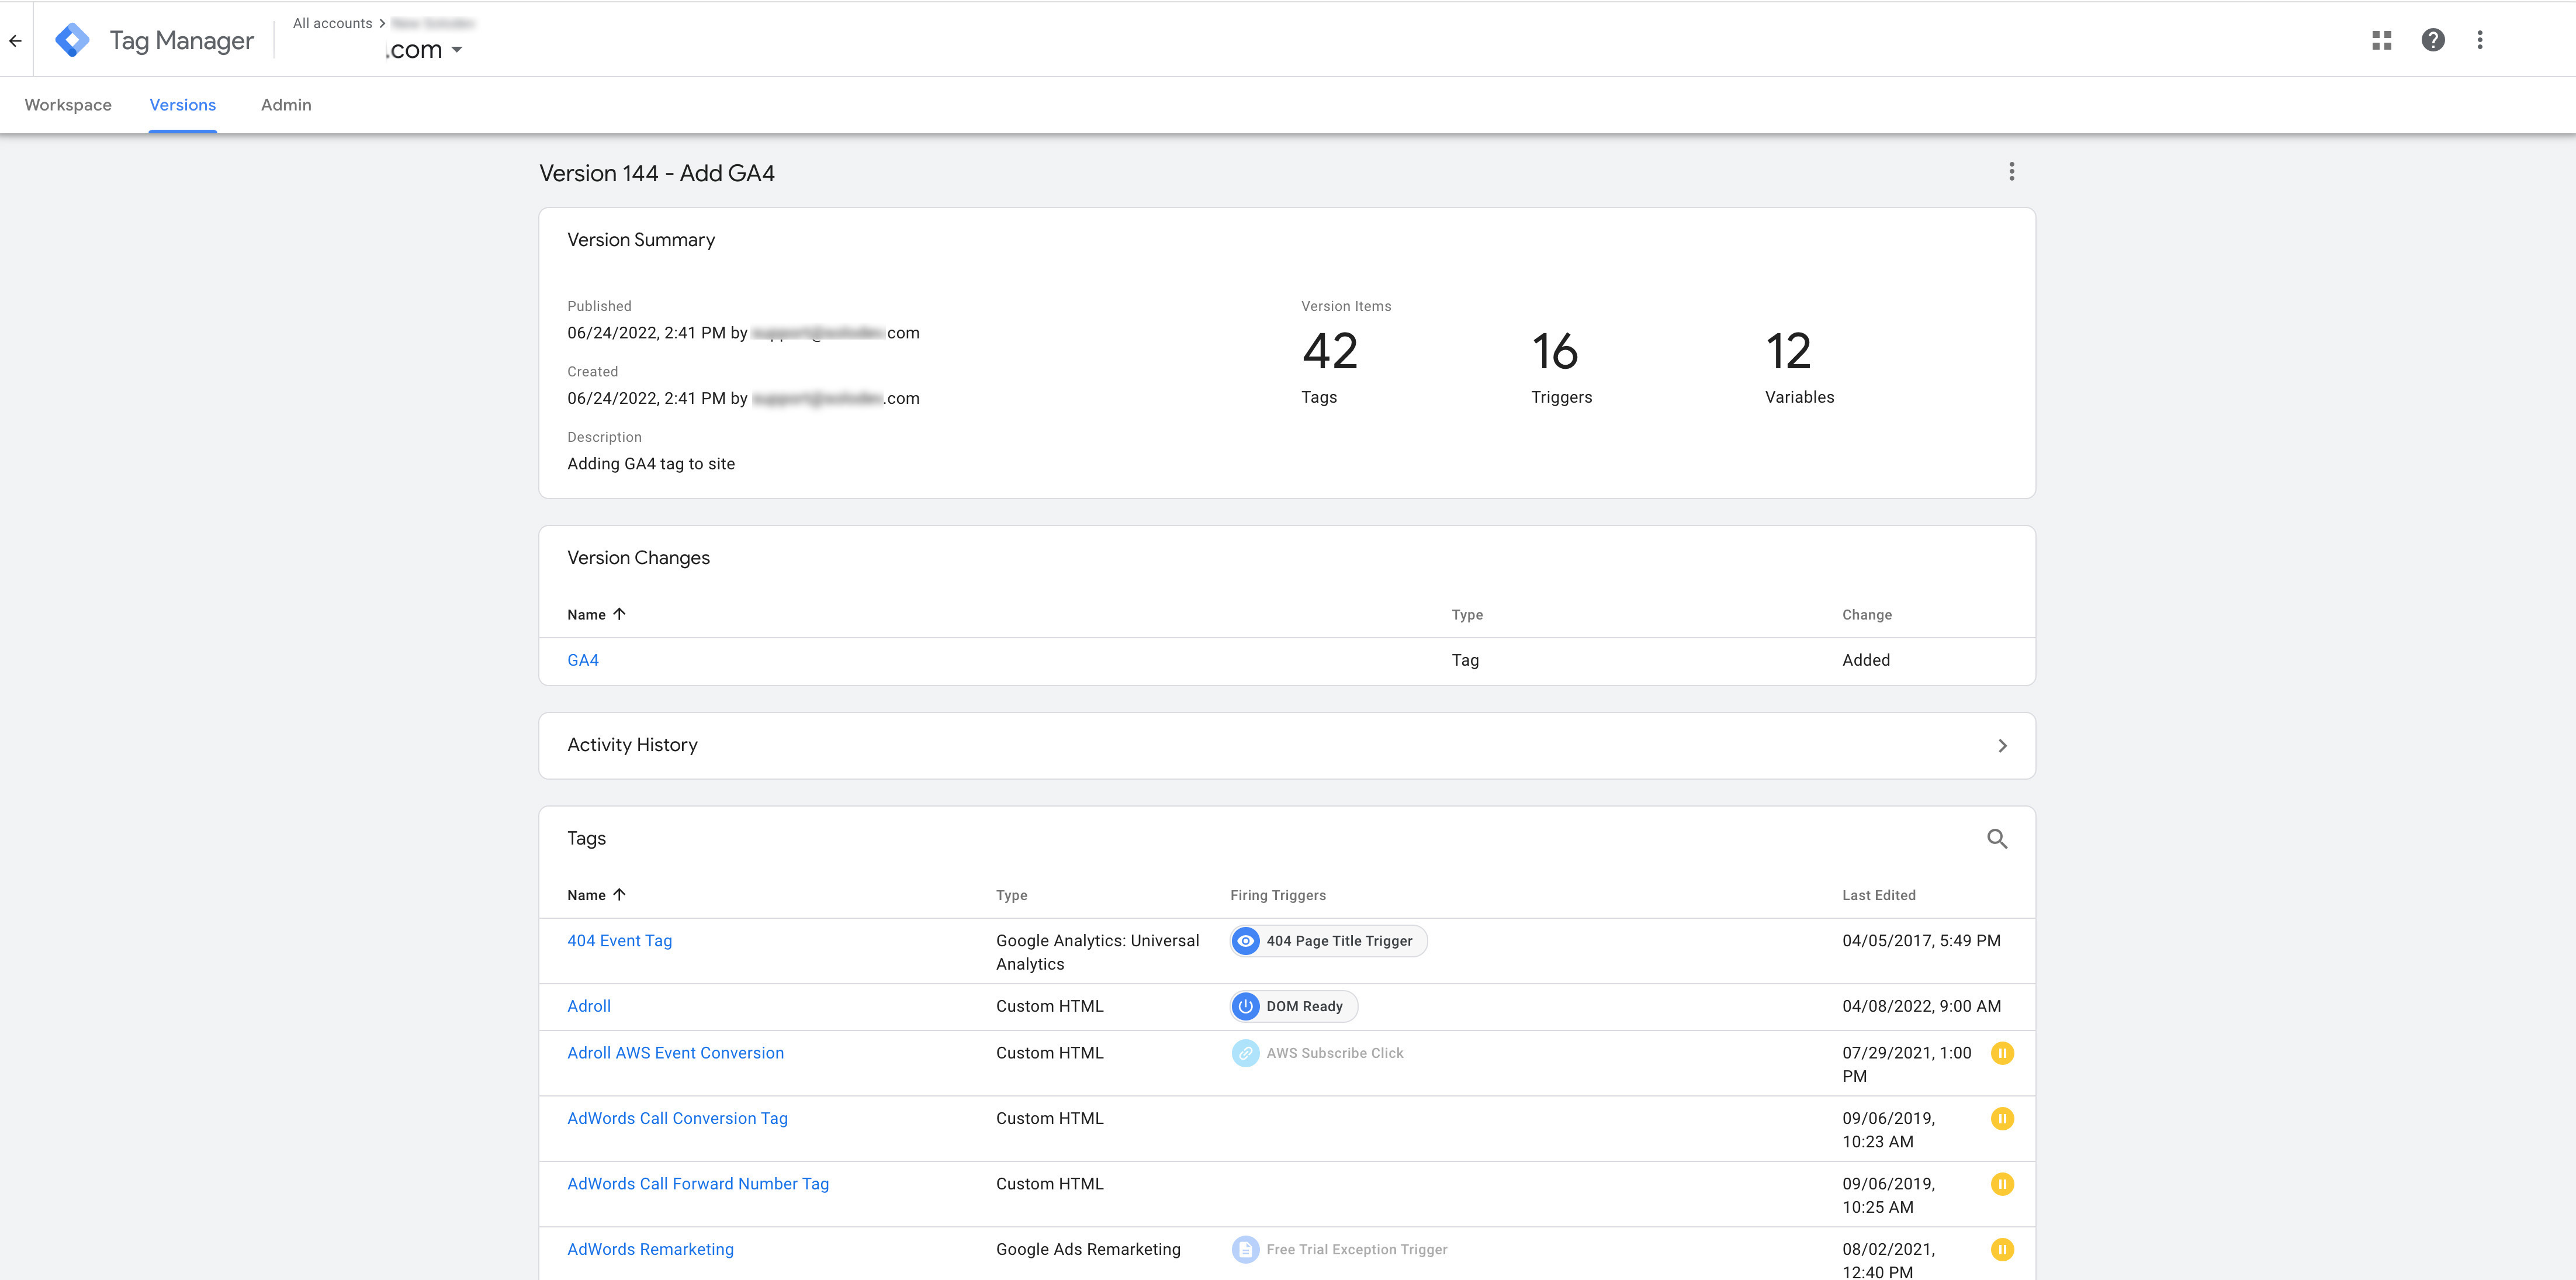The image size is (2576, 1280).
Task: Open the Adroll tag link
Action: pyautogui.click(x=589, y=1007)
